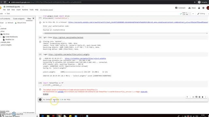The width and height of the screenshot is (209, 117).
Task: Select the yolov3.weights file
Action: click(x=6, y=45)
